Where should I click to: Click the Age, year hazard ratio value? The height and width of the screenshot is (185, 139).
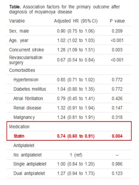(76, 40)
